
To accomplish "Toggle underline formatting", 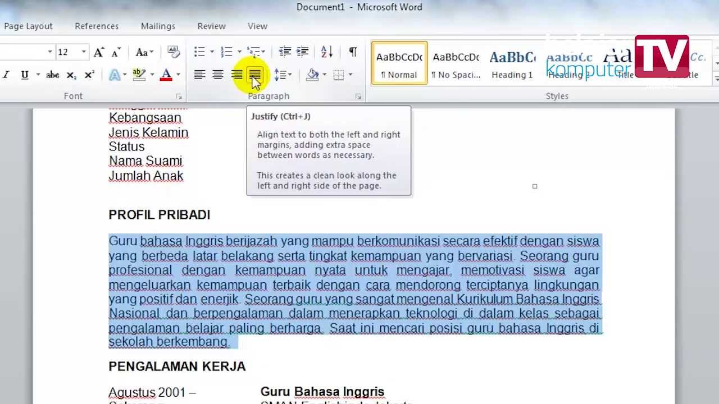I will point(25,75).
